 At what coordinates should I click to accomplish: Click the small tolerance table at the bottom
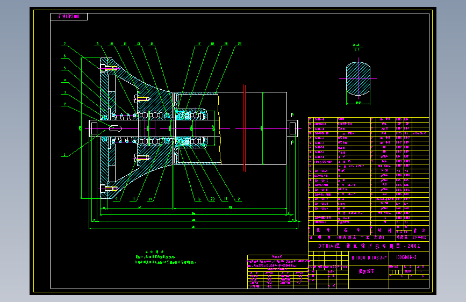coord(277,271)
